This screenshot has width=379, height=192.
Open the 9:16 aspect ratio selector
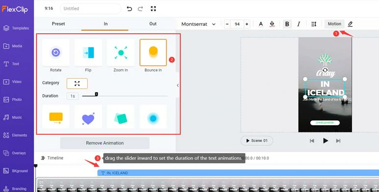tap(49, 8)
